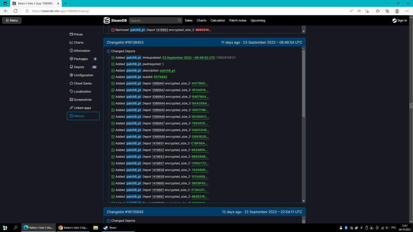Open Linked apps sidebar page
This screenshot has width=413, height=232.
point(82,108)
